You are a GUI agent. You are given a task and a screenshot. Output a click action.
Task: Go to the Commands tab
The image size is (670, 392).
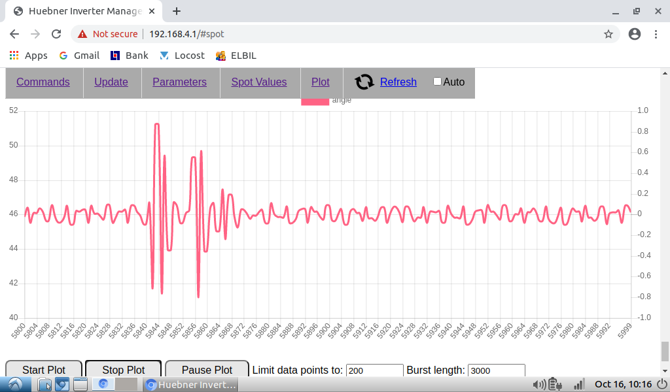click(x=43, y=82)
